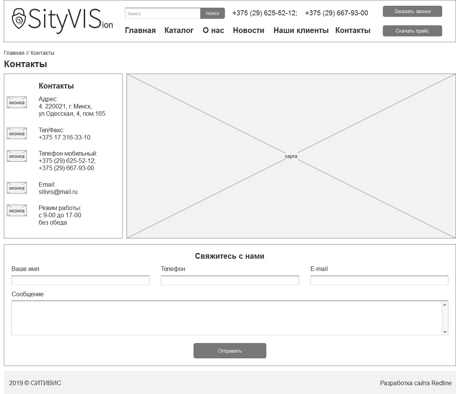Click the icon beside Тел/Факс

(17, 133)
